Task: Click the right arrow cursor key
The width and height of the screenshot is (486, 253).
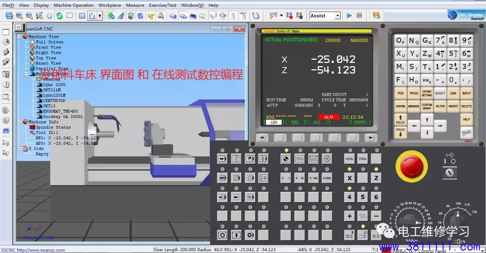Action: coord(440,126)
